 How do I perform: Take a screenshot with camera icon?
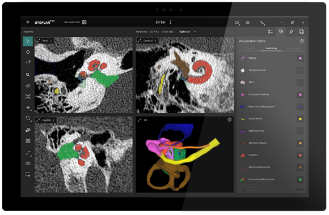[247, 23]
